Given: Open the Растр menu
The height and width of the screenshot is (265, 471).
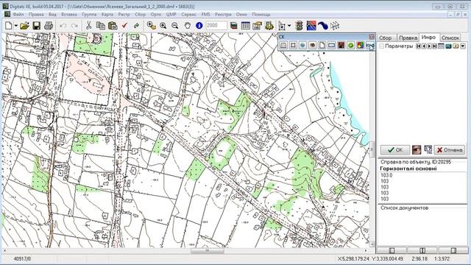Looking at the screenshot, I should click(124, 15).
